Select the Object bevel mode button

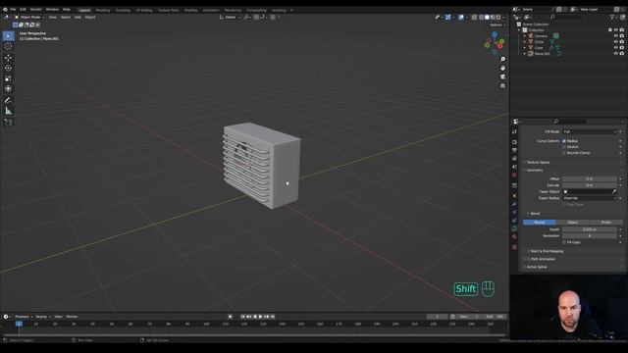[573, 223]
